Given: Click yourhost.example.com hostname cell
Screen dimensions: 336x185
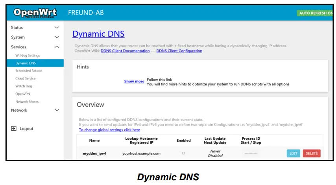Looking at the screenshot, I should click(x=141, y=154).
